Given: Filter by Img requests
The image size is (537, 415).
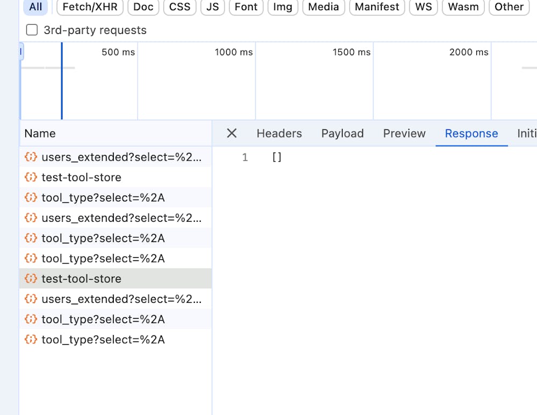Looking at the screenshot, I should coord(282,7).
